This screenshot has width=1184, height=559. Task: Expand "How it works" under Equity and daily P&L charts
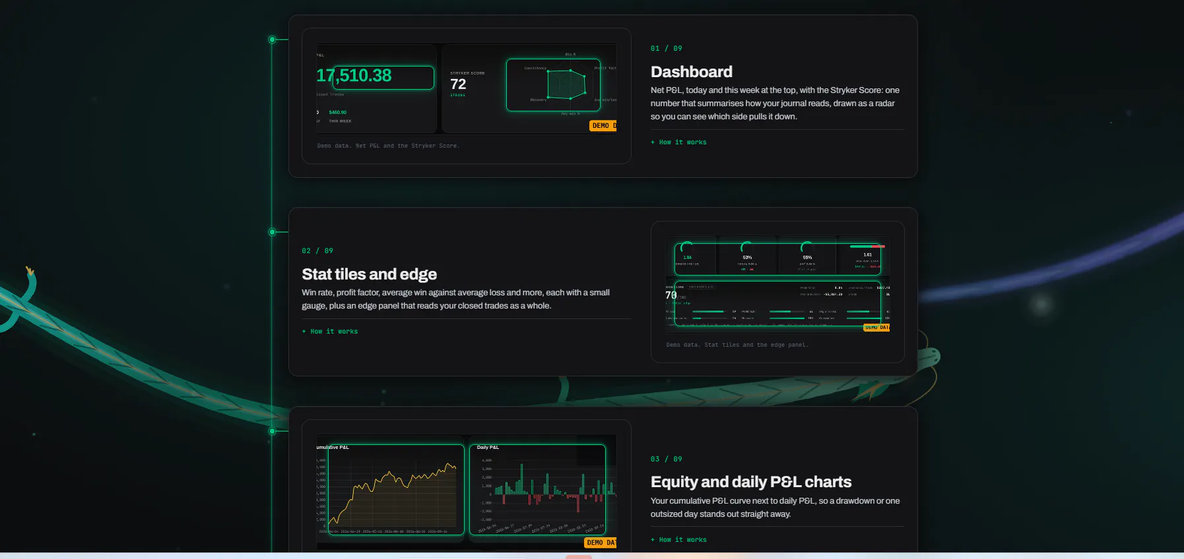678,540
